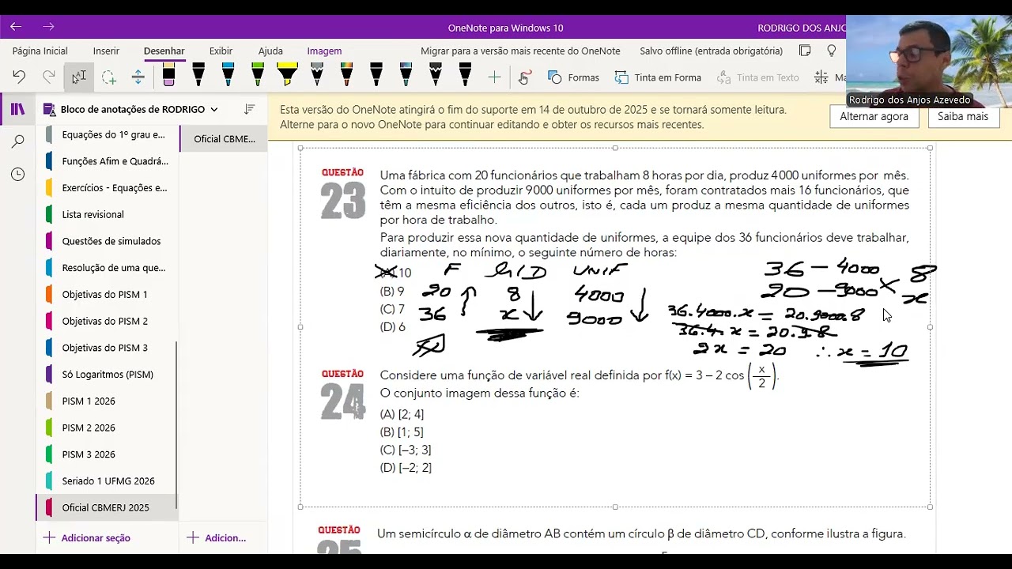Click the Alternar agora button
The width and height of the screenshot is (1012, 569).
click(x=874, y=116)
